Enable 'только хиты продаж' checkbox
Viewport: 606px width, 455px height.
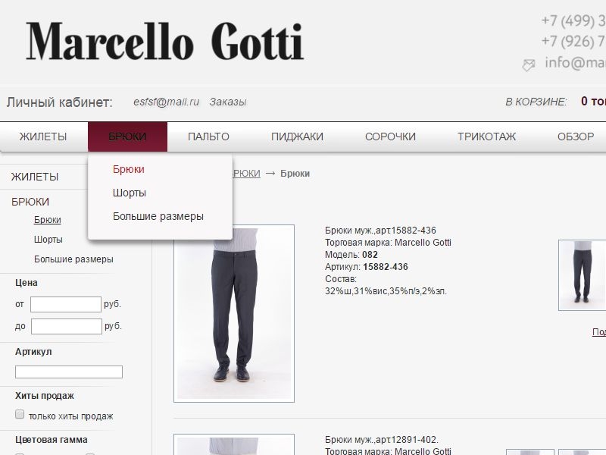[x=20, y=414]
